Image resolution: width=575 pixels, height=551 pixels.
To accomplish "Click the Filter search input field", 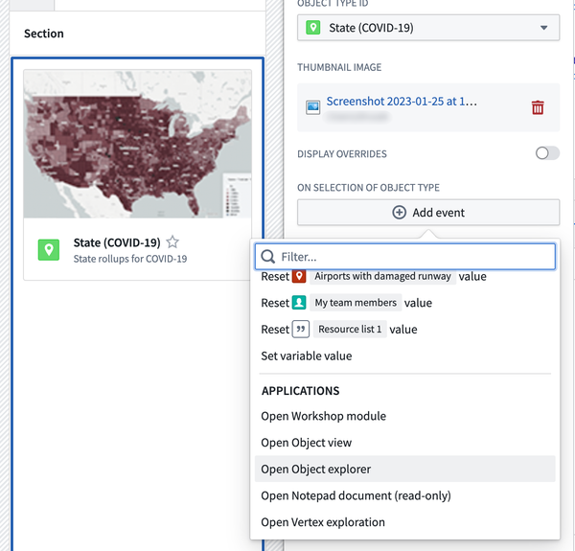I will (404, 257).
